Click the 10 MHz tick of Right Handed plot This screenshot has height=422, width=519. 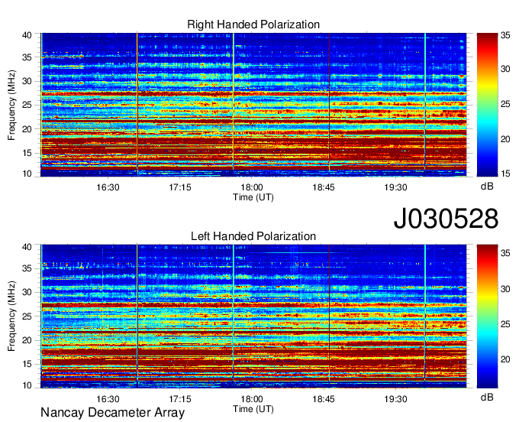[x=27, y=174]
